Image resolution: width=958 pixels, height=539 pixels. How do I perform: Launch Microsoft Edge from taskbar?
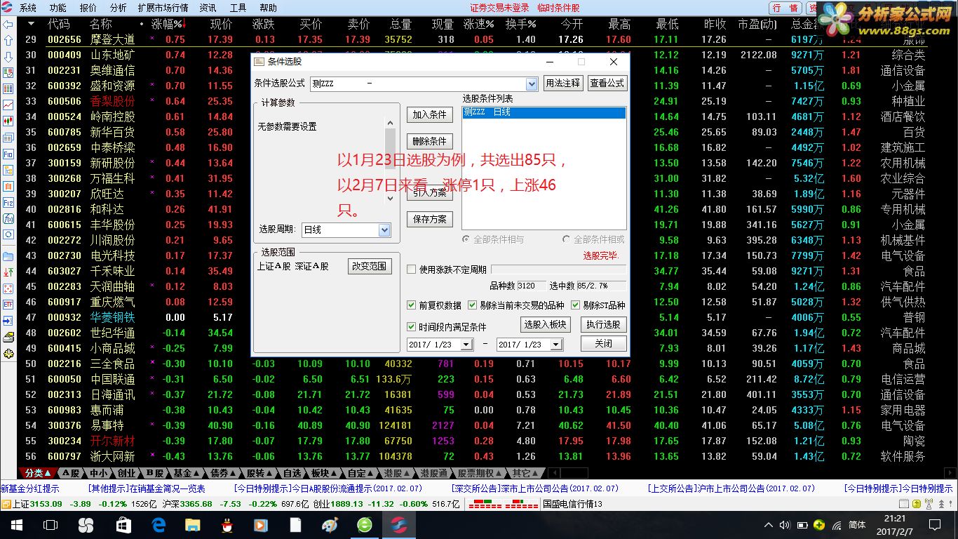point(158,525)
